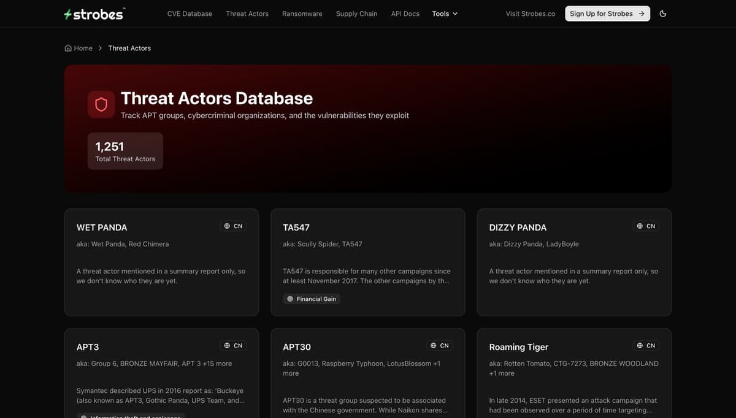736x418 pixels.
Task: Click 'In late 2014, ESET presented' text
Action: click(573, 405)
